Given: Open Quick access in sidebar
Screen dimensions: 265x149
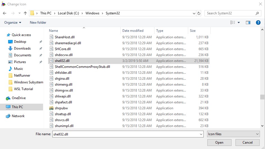Looking at the screenshot, I should pos(21,35).
